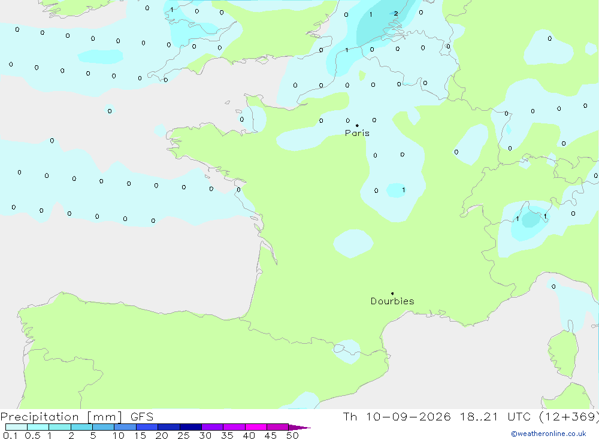Click the Paris city label
The width and height of the screenshot is (599, 439).
tap(357, 133)
